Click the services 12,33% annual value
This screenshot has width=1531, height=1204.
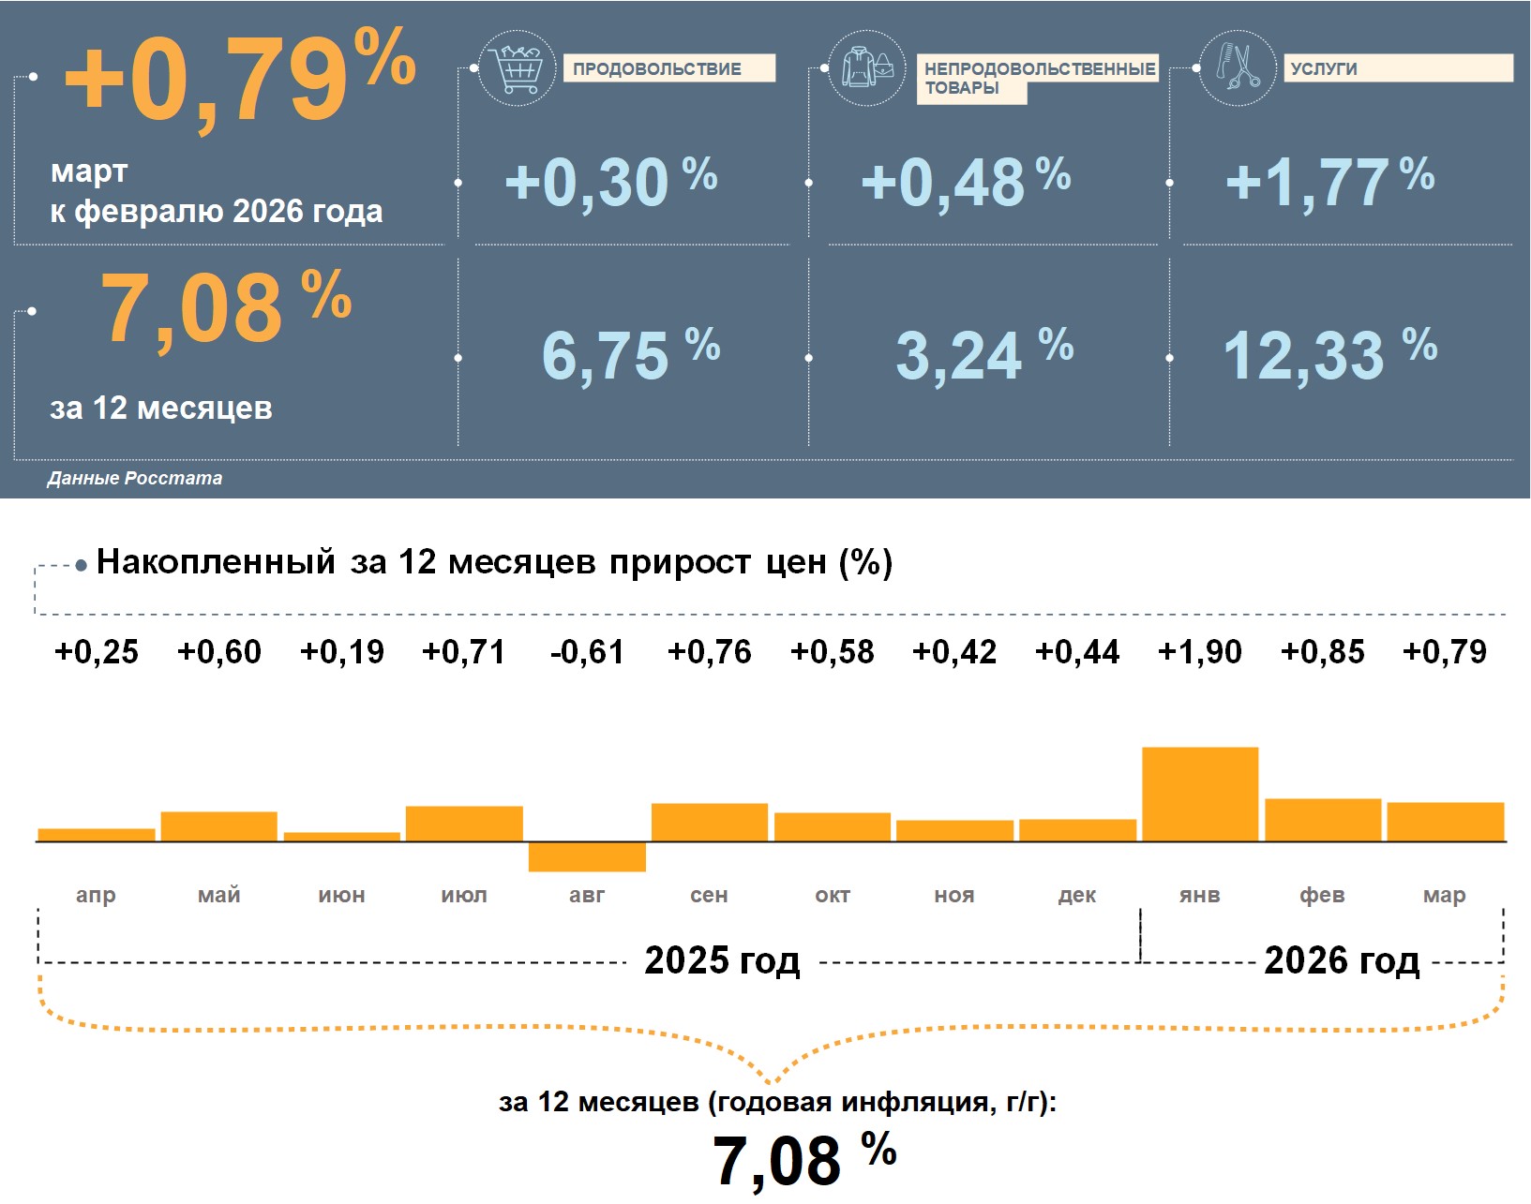(x=1328, y=355)
